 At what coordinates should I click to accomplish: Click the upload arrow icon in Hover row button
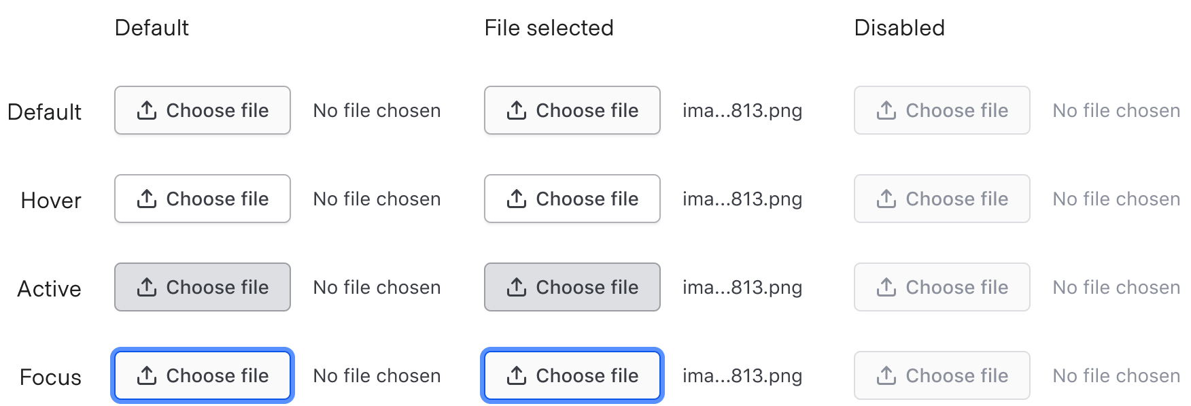pos(147,199)
